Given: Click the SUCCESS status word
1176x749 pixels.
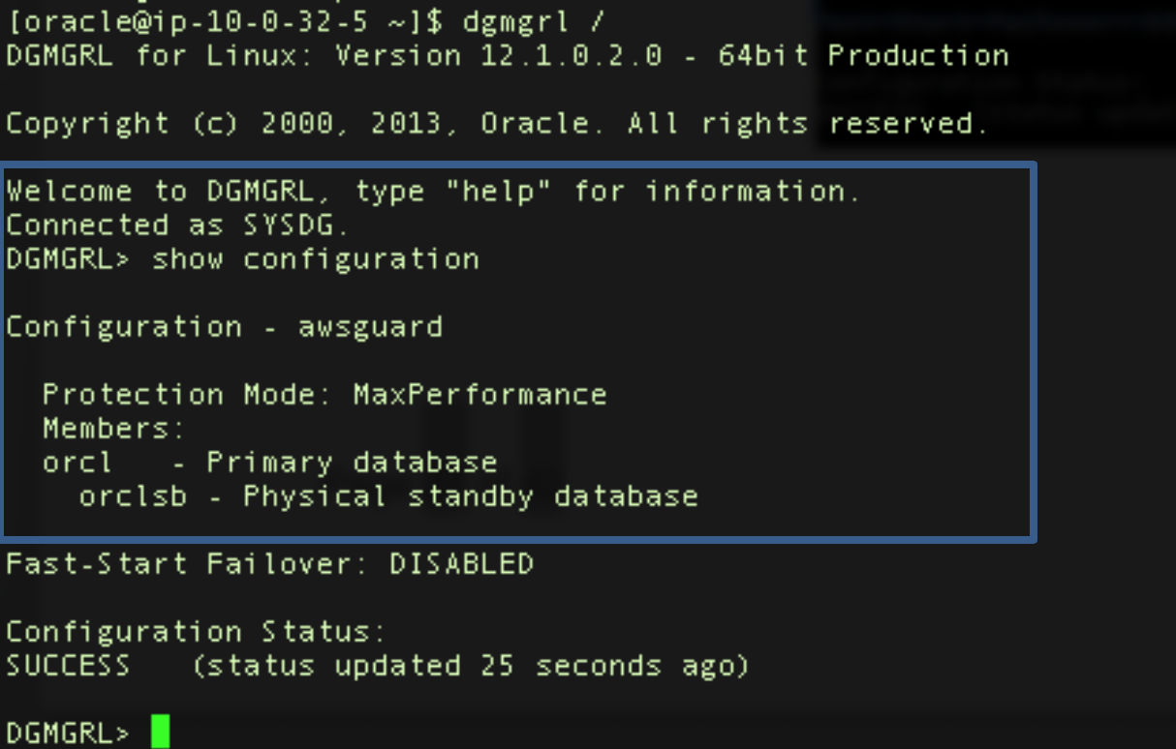Looking at the screenshot, I should [68, 666].
